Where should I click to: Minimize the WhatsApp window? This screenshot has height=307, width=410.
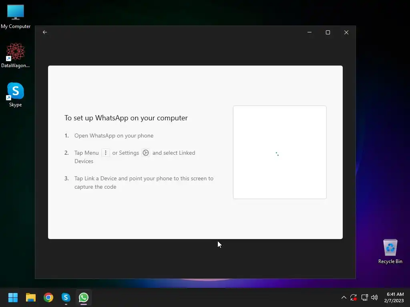pos(310,32)
